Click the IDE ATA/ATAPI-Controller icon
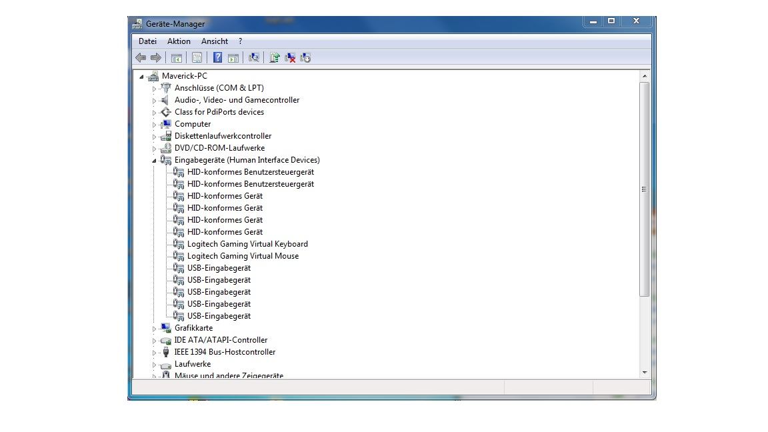The image size is (768, 432). 166,340
